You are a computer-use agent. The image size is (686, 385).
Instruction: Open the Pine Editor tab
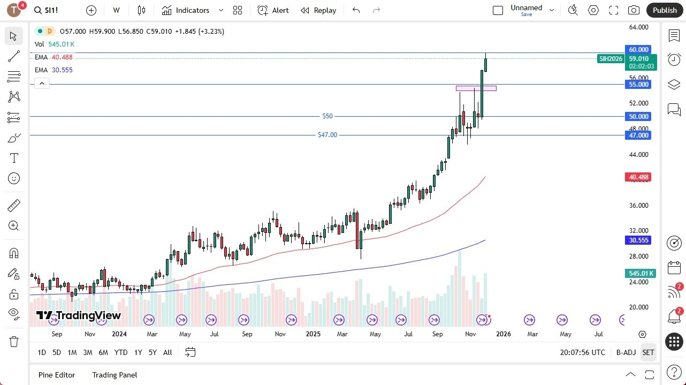pos(56,375)
